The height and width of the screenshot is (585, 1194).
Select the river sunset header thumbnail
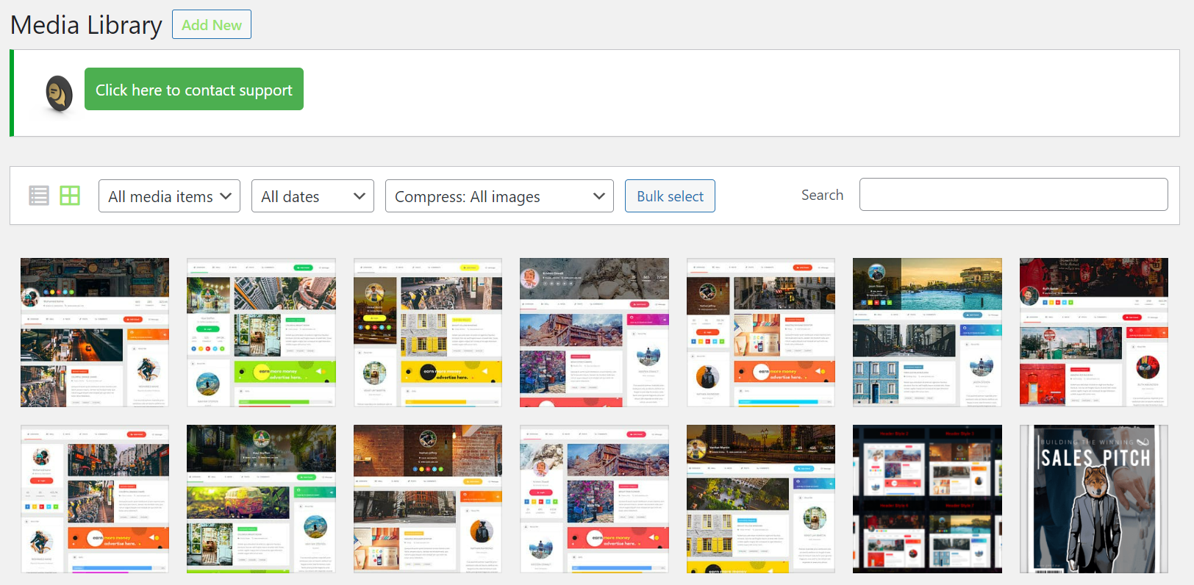[927, 332]
